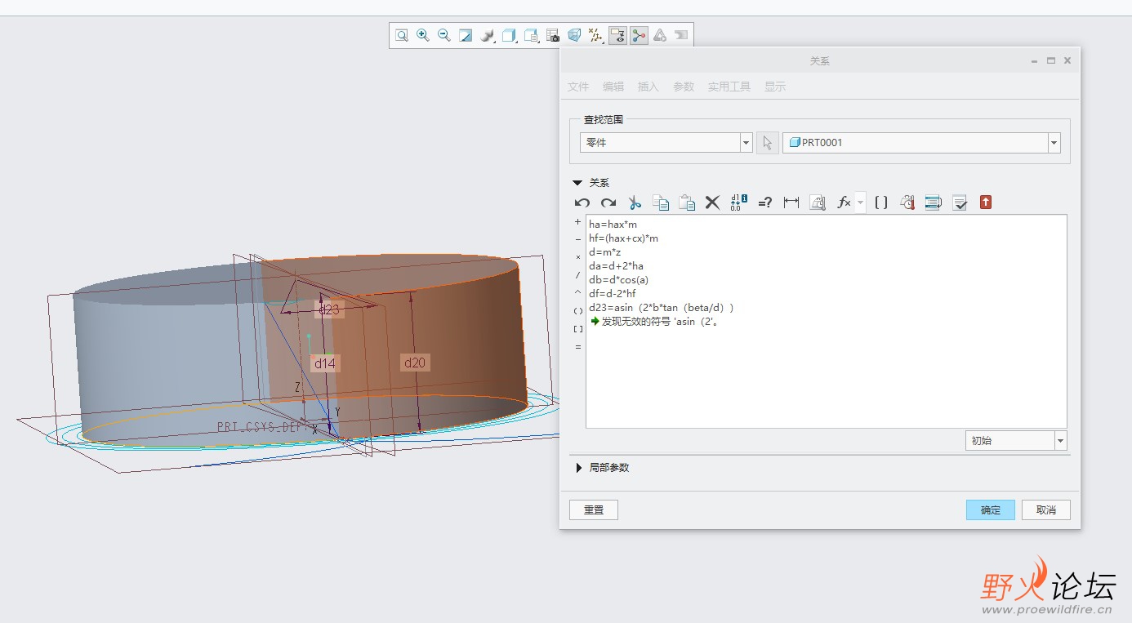1132x623 pixels.
Task: Toggle the perspective view cube icon
Action: [574, 35]
